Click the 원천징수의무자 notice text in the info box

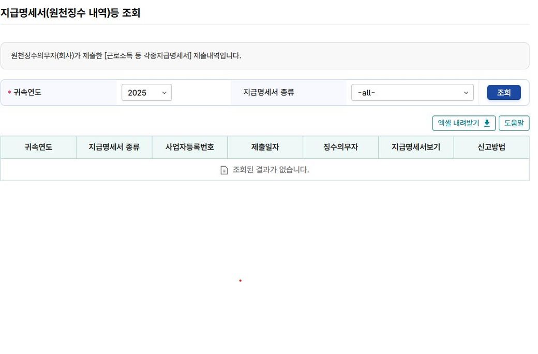(126, 56)
